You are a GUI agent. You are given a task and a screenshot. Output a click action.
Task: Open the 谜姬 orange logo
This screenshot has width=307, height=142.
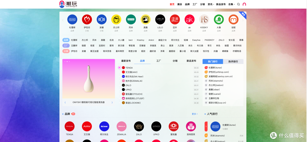point(233,19)
